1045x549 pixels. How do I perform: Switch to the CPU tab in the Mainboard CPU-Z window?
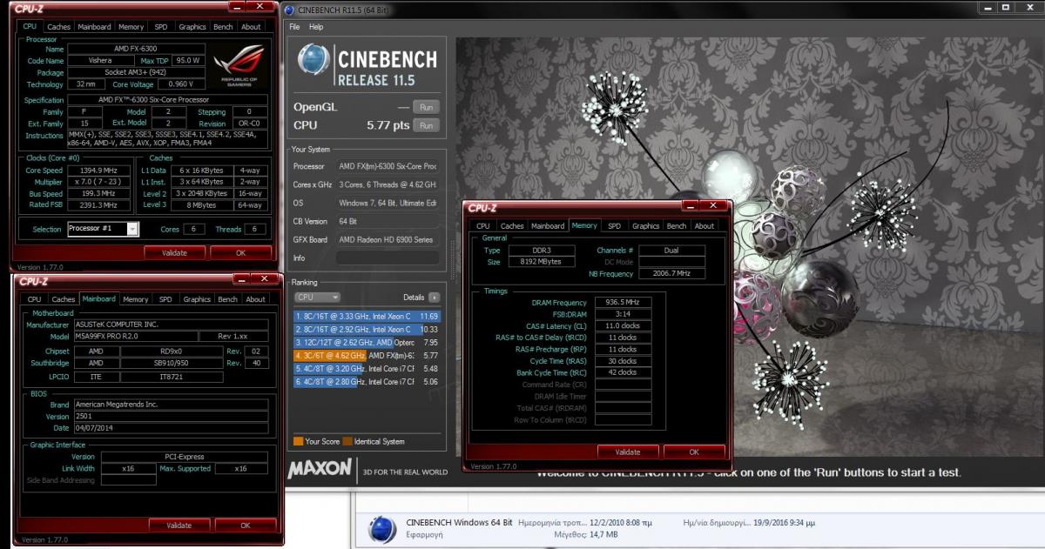(x=34, y=299)
